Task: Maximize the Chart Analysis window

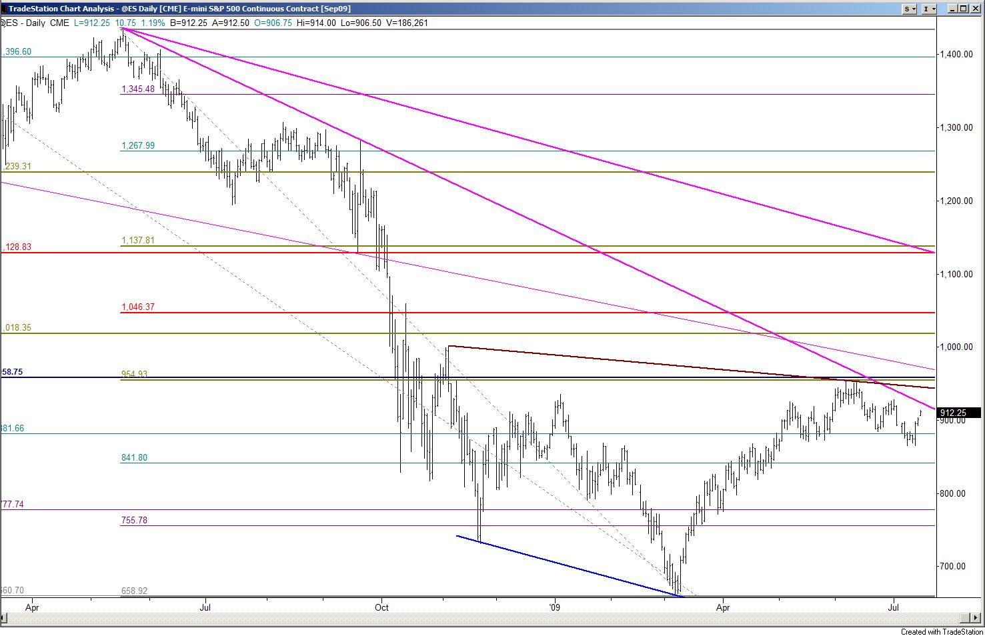Action: [964, 9]
